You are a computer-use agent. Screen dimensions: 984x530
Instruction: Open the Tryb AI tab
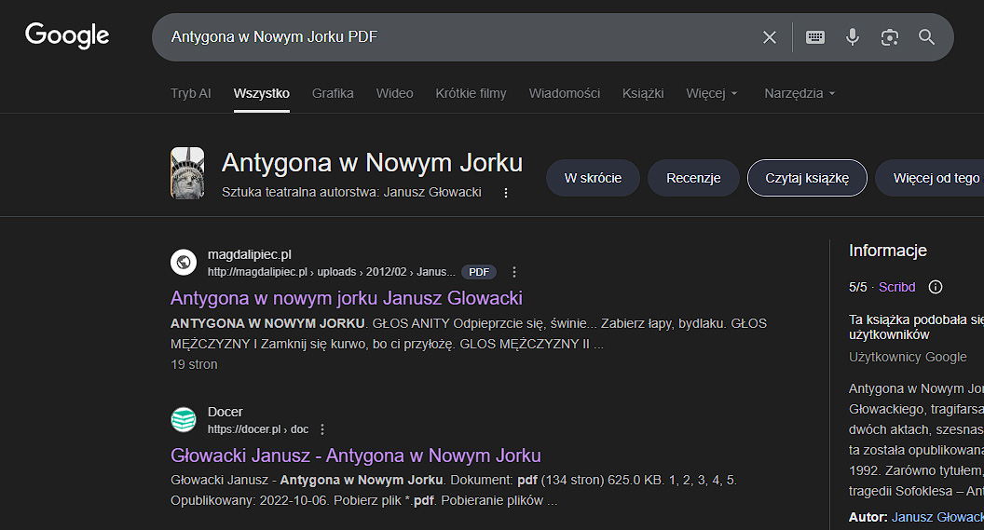[190, 93]
